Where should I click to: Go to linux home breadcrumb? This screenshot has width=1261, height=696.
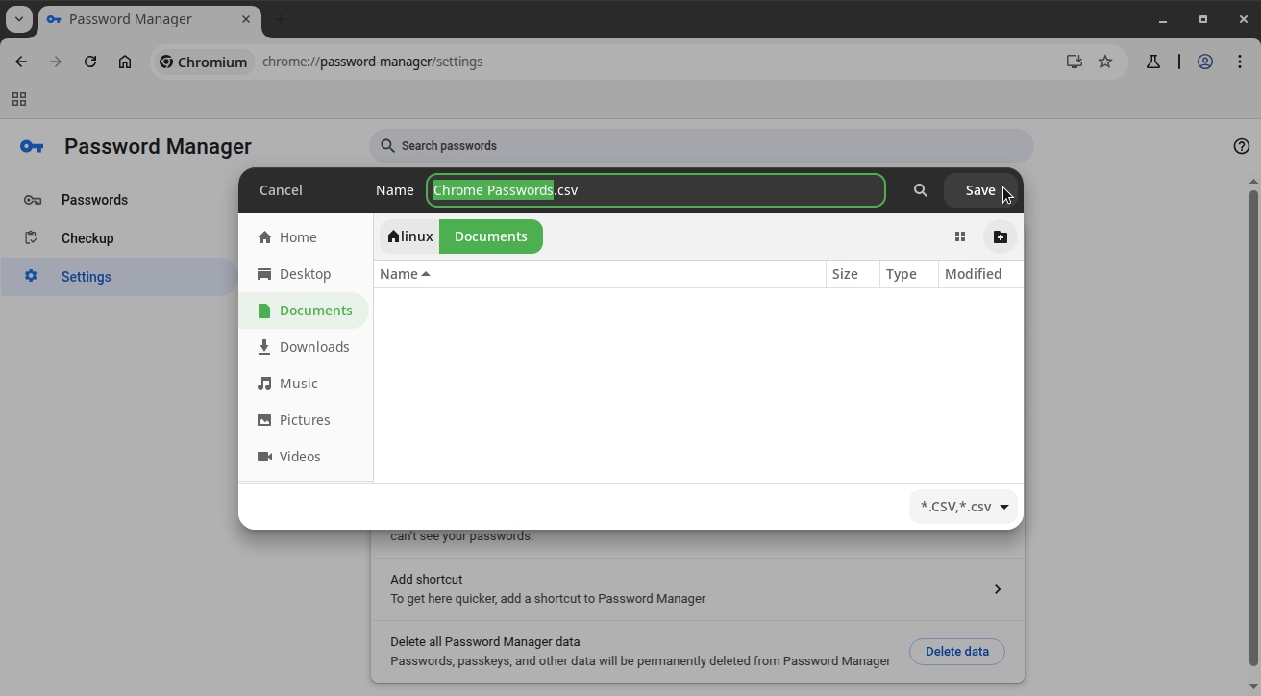tap(409, 236)
